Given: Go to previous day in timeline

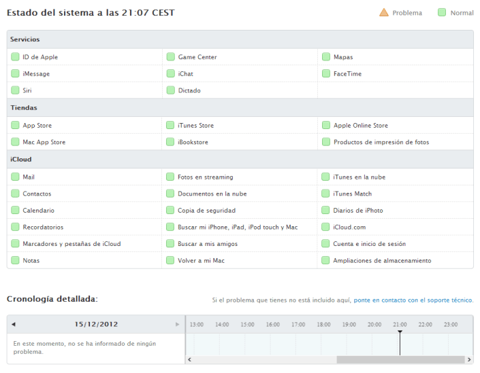Looking at the screenshot, I should click(x=13, y=324).
